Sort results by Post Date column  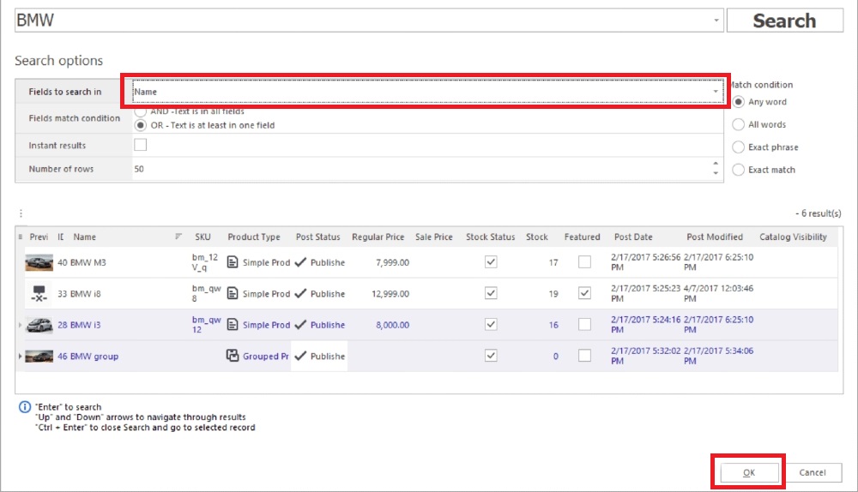633,237
